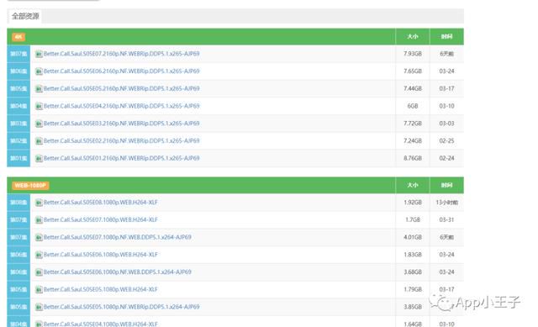Select the 1.7GB size cell
538x327 pixels.
tap(413, 219)
